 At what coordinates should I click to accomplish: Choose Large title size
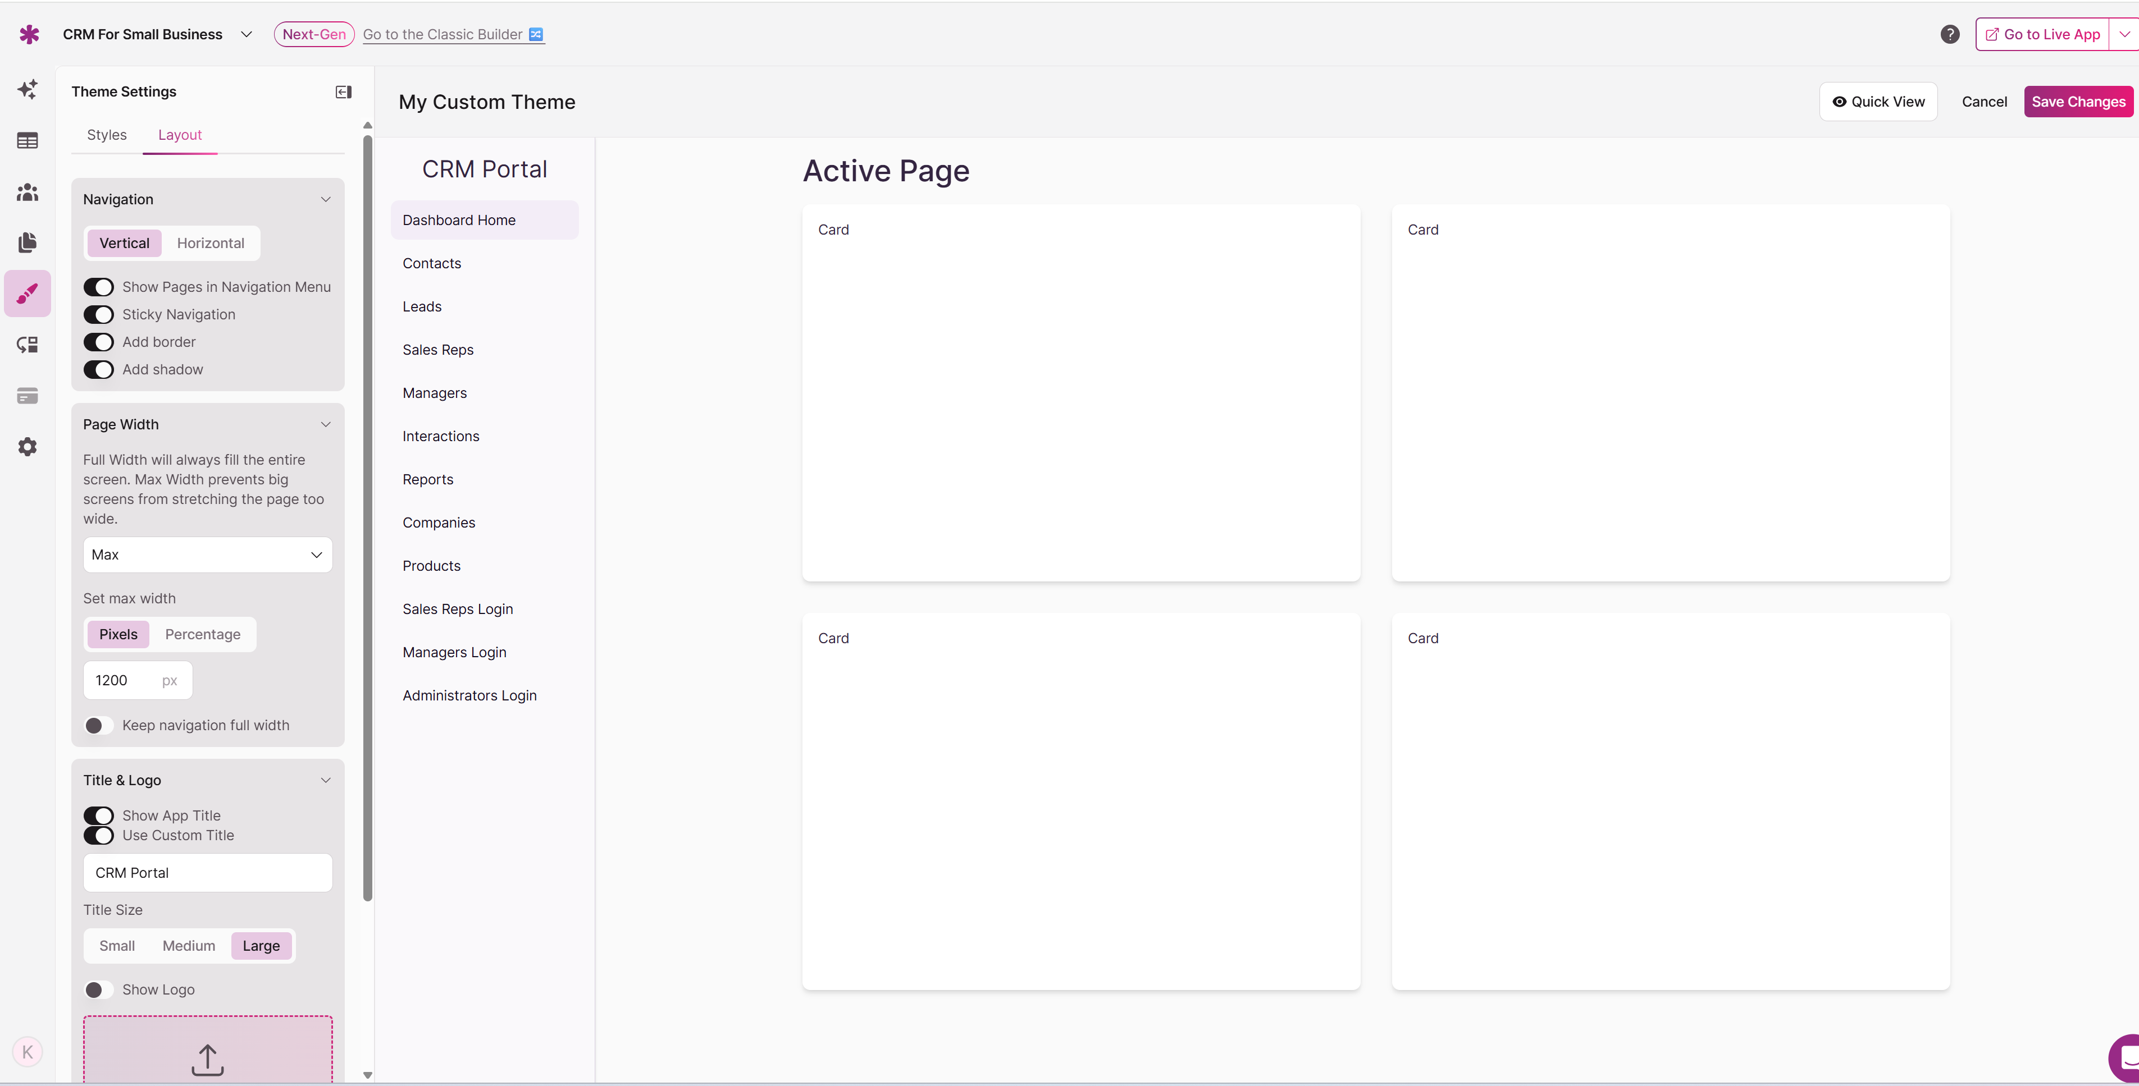point(262,946)
